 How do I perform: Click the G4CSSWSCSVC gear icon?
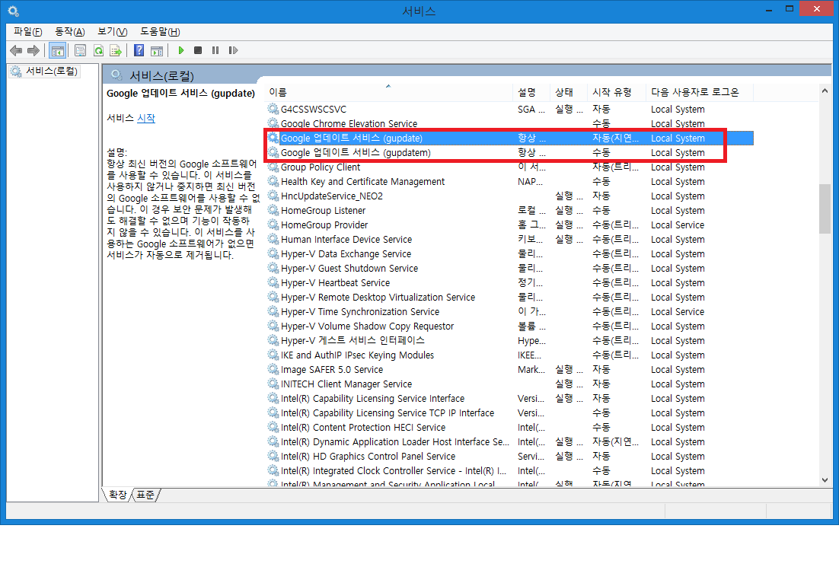(x=273, y=109)
